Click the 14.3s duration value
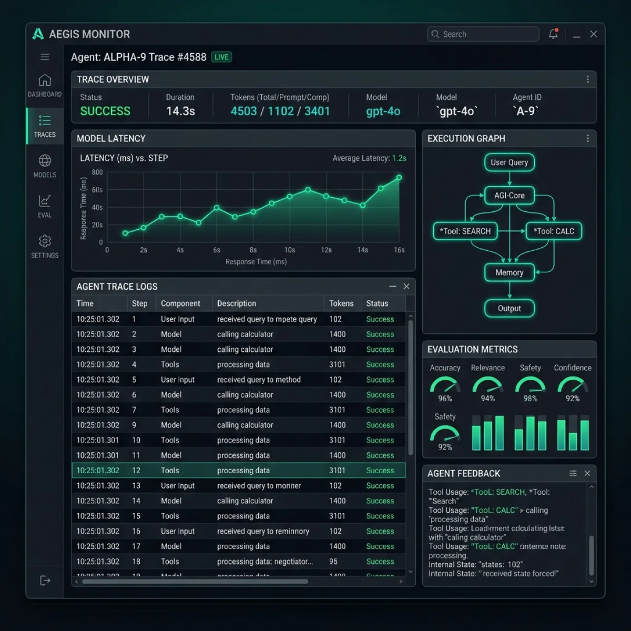The width and height of the screenshot is (631, 631). [x=180, y=111]
